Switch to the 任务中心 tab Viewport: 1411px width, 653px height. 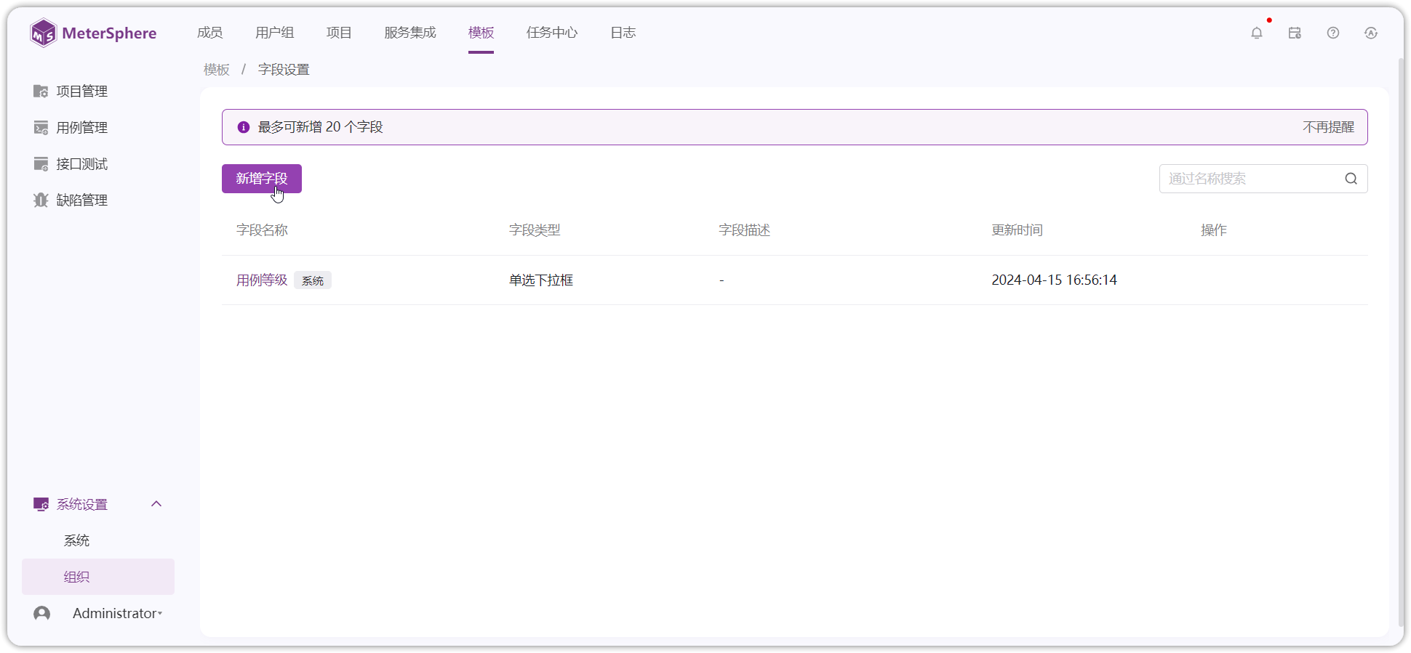[x=552, y=33]
